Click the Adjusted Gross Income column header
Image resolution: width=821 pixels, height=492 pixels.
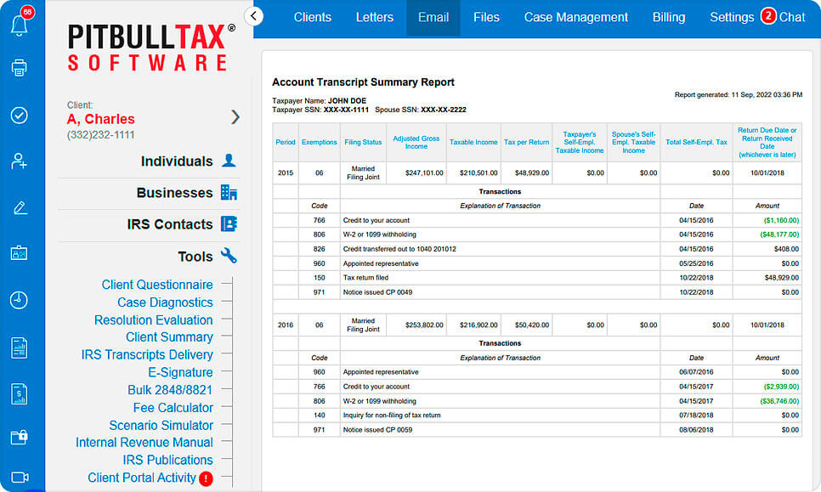point(416,143)
